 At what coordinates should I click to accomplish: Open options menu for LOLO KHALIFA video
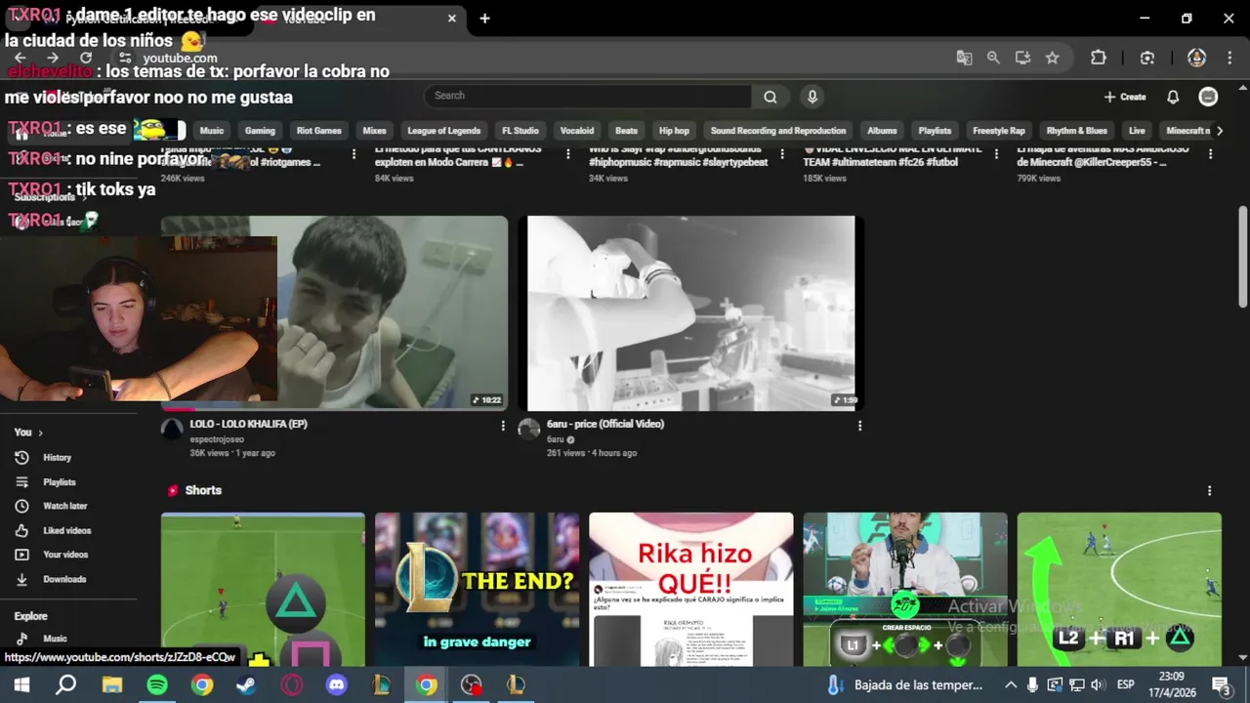tap(503, 426)
